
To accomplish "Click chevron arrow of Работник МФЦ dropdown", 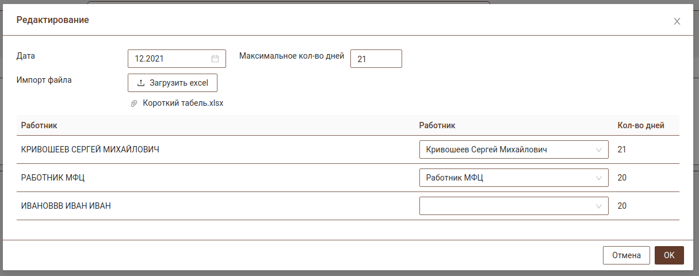I will 599,178.
